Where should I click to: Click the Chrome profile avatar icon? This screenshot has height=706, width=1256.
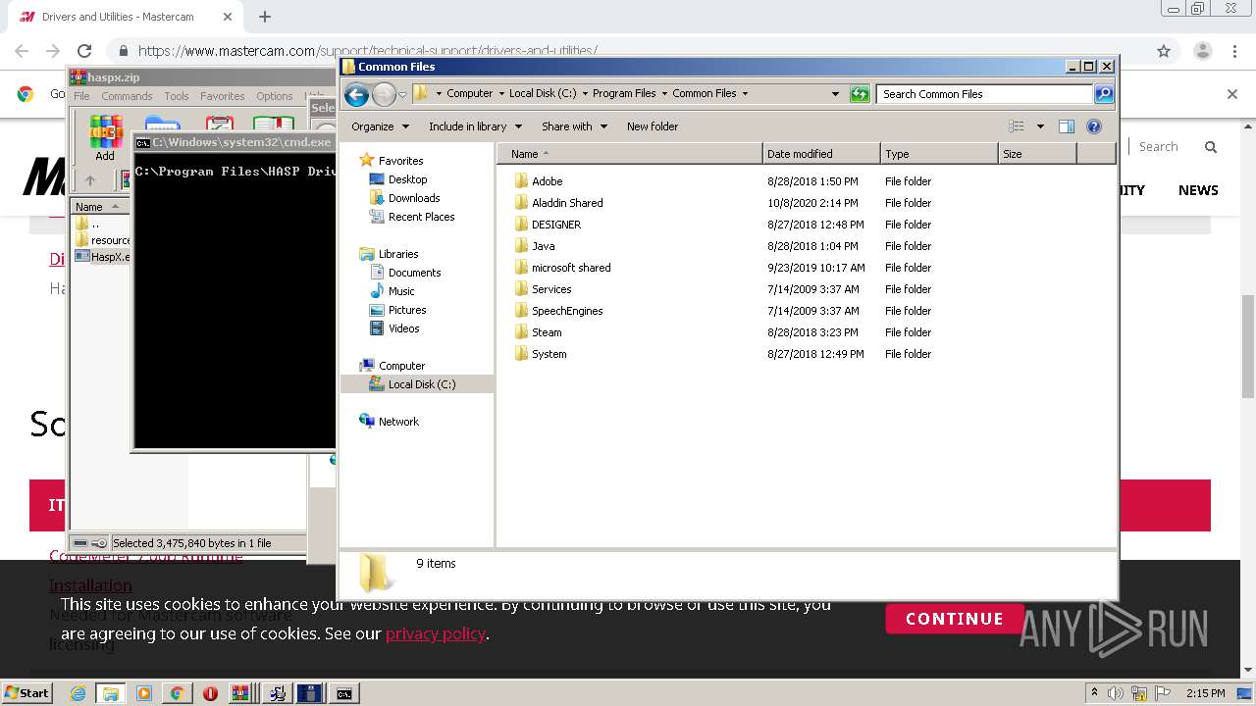(x=1203, y=51)
